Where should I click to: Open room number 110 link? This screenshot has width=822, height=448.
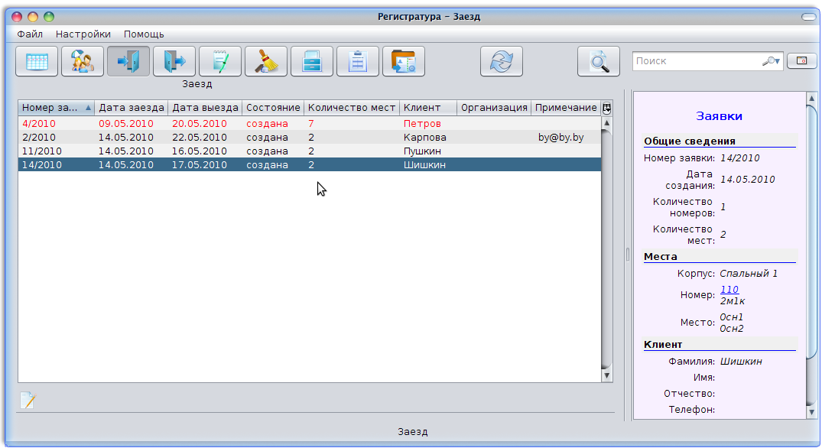(x=729, y=290)
